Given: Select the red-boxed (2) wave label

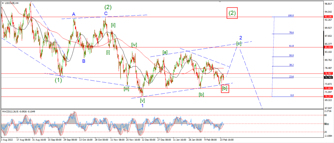Looking at the screenshot, I should click(x=232, y=13).
